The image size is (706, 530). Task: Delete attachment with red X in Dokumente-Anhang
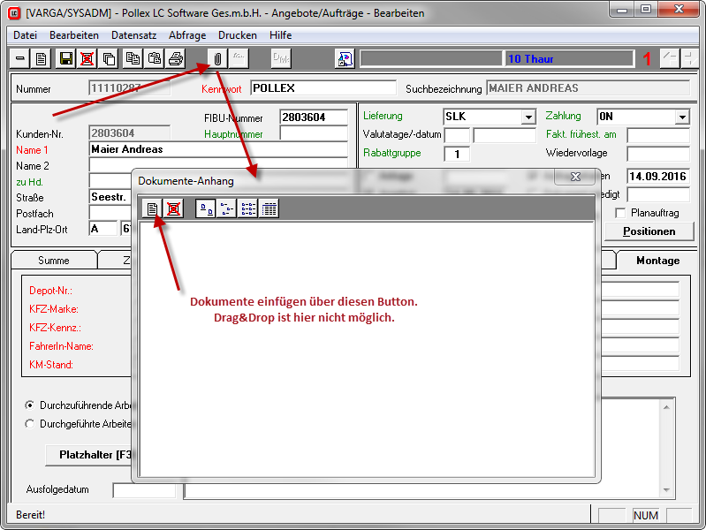tap(173, 208)
